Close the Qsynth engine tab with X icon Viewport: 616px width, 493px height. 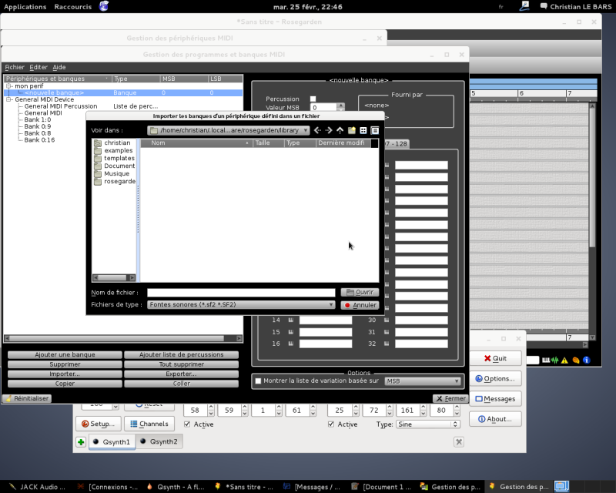click(x=458, y=442)
